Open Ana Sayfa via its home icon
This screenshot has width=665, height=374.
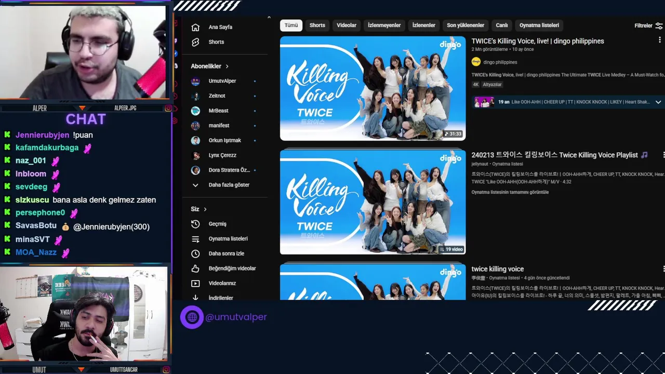[195, 27]
